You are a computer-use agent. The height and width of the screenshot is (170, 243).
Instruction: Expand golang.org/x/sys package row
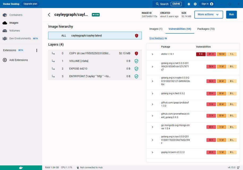(152, 140)
